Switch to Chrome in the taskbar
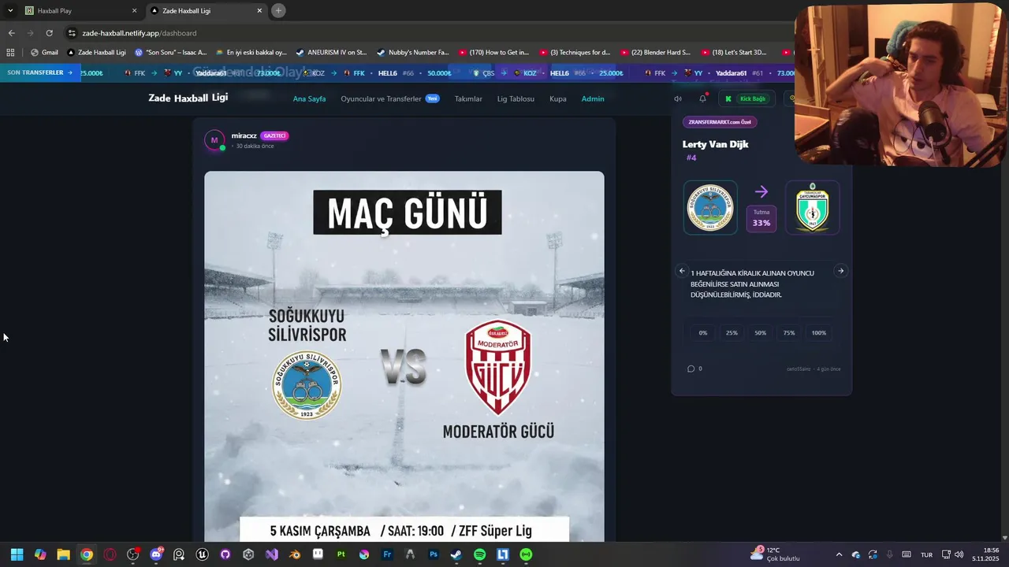Image resolution: width=1009 pixels, height=567 pixels. click(x=87, y=554)
